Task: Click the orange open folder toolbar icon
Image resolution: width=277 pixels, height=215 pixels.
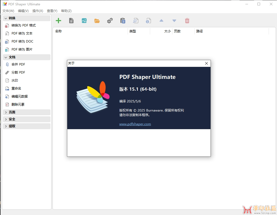Action: point(97,21)
